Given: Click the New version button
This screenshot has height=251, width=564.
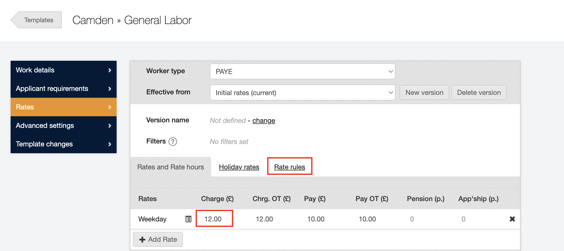Looking at the screenshot, I should tap(424, 92).
